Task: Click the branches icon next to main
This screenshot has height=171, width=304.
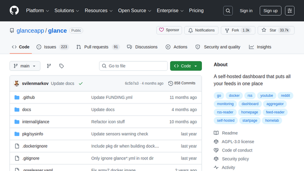Action: coord(49,66)
